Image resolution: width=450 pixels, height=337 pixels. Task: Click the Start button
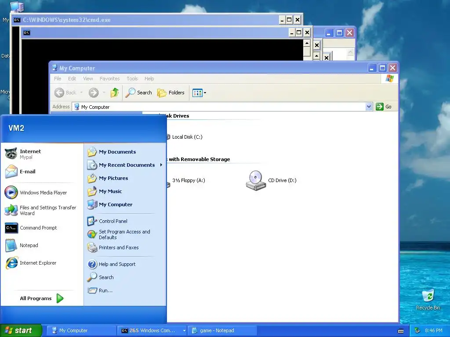pos(21,330)
